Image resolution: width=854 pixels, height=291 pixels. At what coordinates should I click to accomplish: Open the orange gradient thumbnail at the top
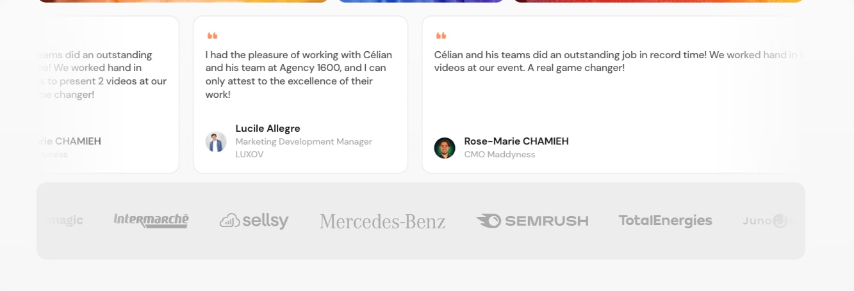click(x=183, y=1)
